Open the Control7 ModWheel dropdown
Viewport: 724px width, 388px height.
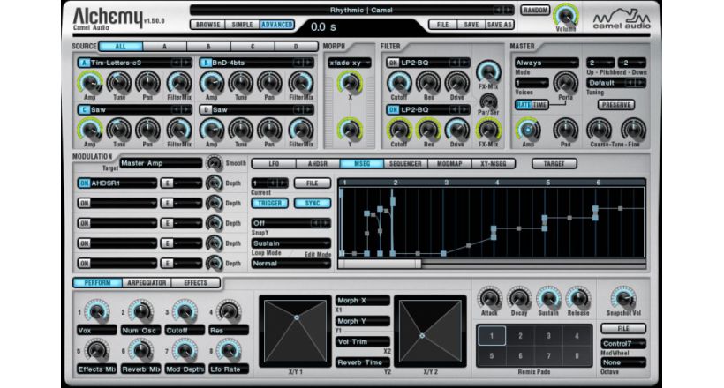tap(623, 344)
